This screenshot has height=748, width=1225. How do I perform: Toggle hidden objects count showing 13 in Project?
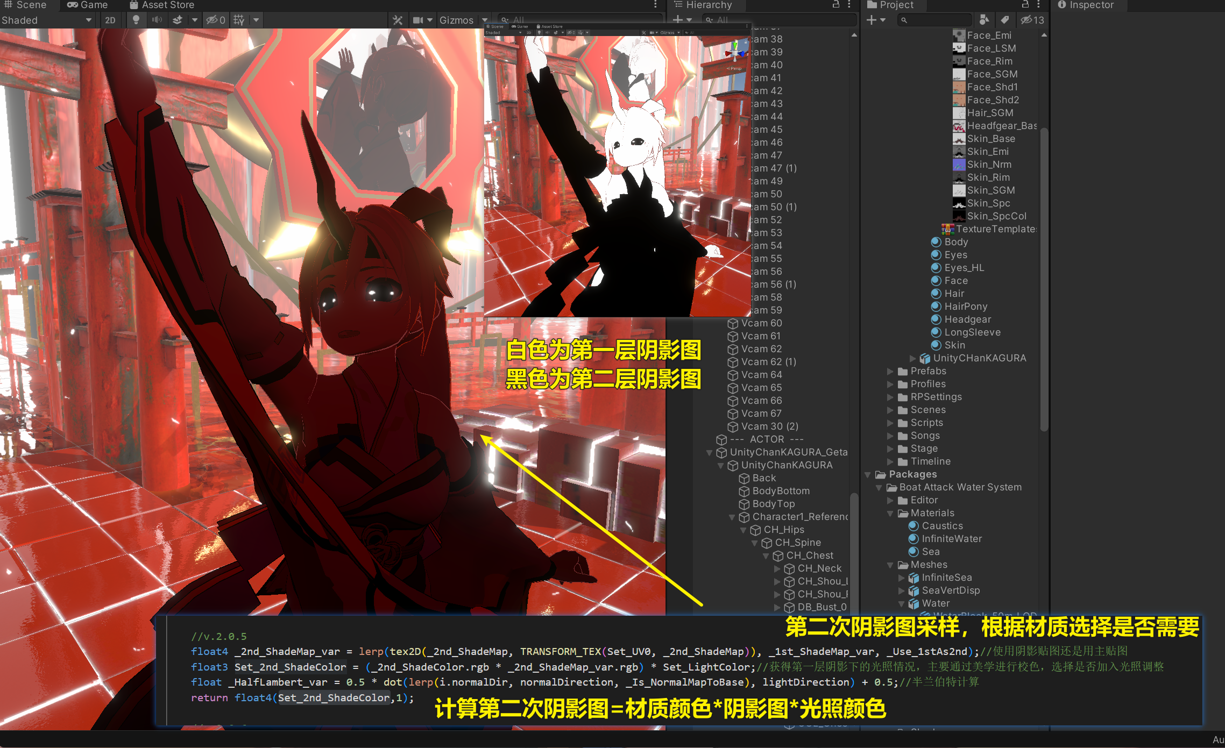coord(1032,20)
